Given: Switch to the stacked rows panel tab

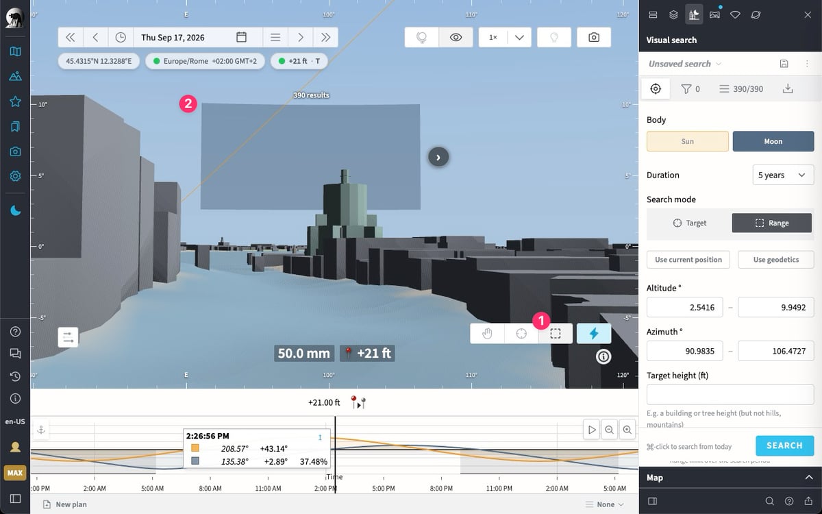Looking at the screenshot, I should pyautogui.click(x=653, y=14).
